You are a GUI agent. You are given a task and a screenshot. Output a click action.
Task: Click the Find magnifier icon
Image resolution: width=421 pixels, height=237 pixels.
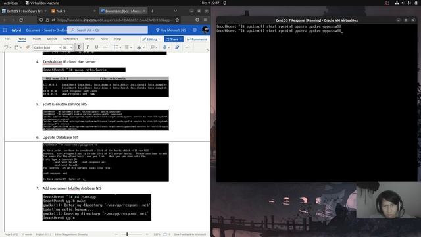[152, 47]
